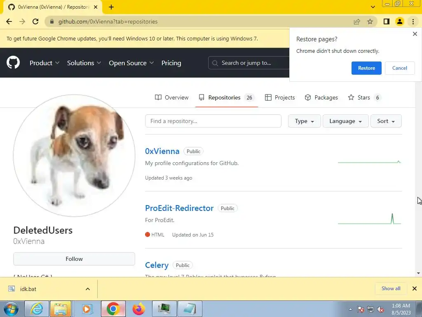This screenshot has height=317, width=422.
Task: Open the 0xVienna repository link
Action: 162,151
